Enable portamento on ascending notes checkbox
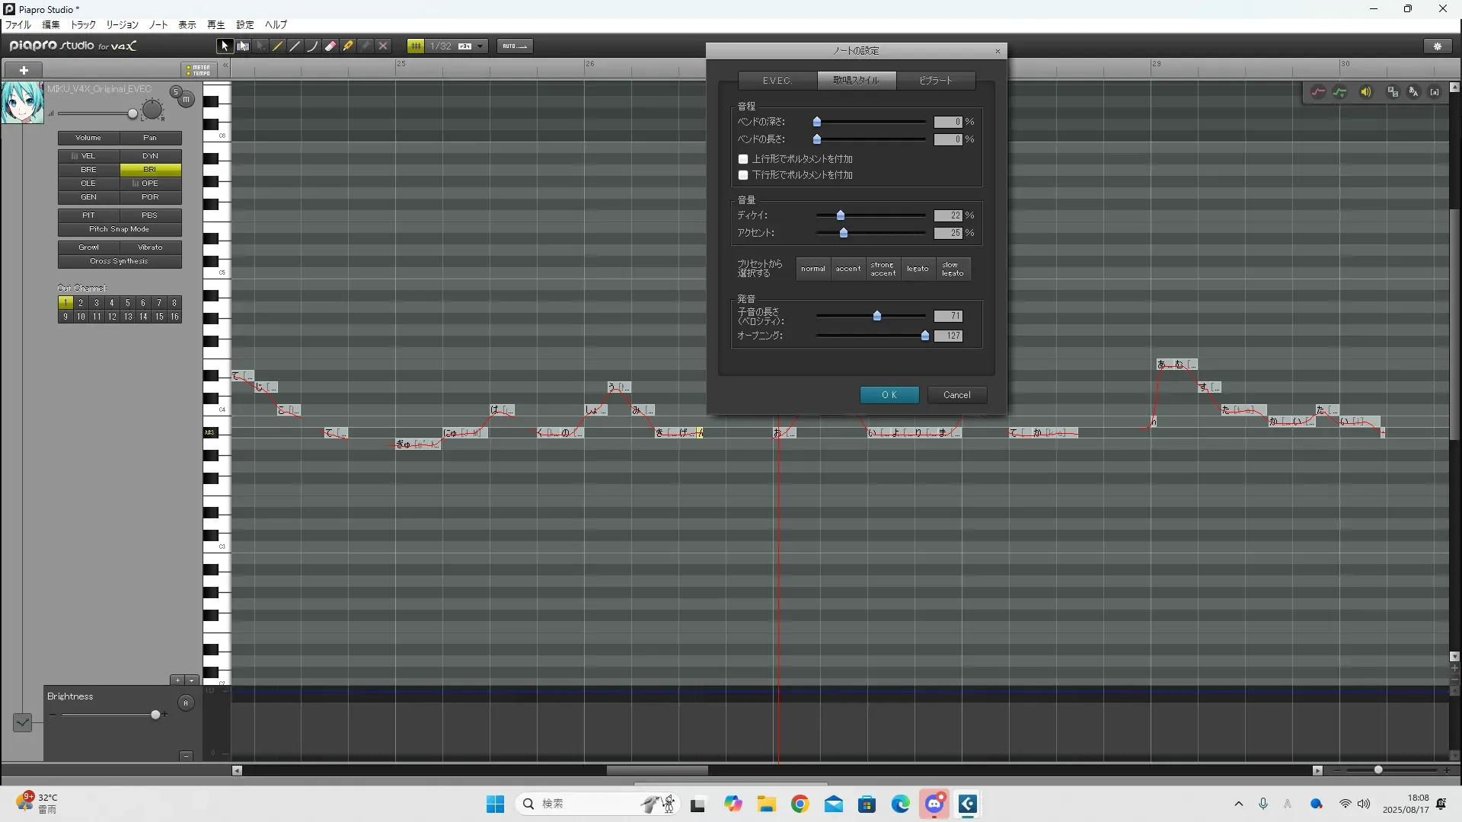Viewport: 1462px width, 822px height. 743,159
